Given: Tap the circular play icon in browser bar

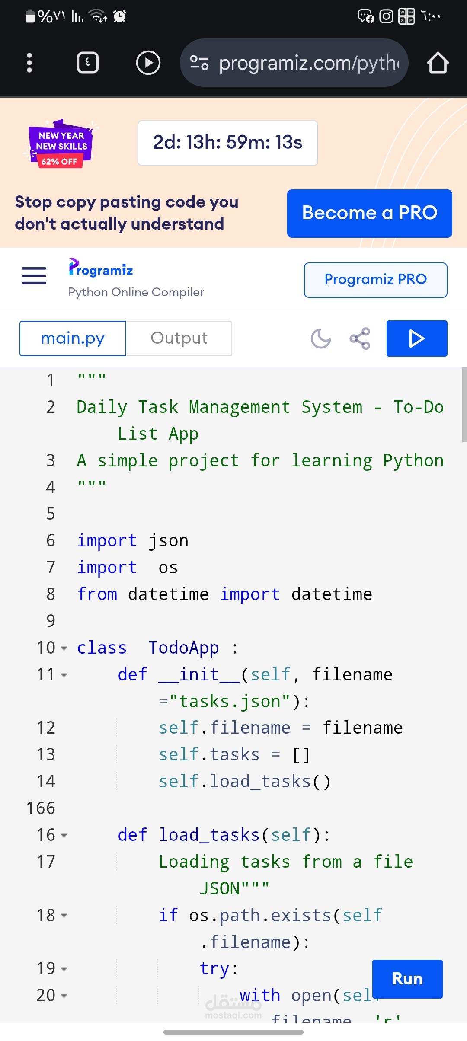Looking at the screenshot, I should tap(148, 63).
